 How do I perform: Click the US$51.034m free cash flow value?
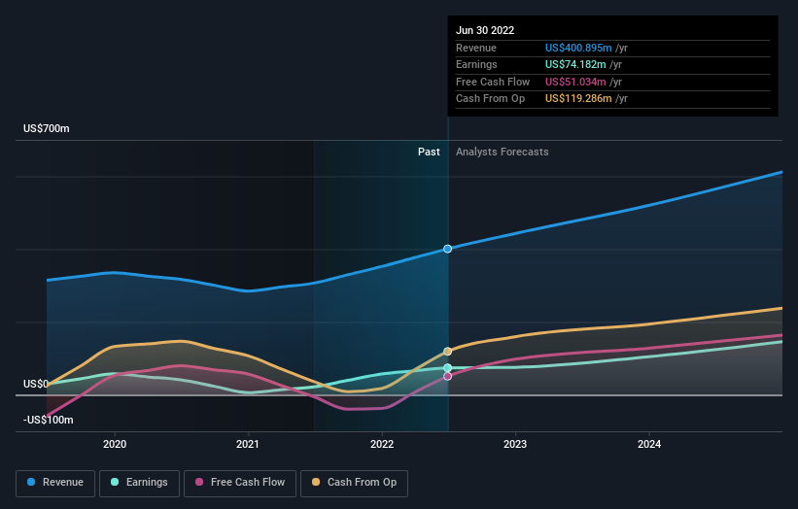tap(575, 82)
